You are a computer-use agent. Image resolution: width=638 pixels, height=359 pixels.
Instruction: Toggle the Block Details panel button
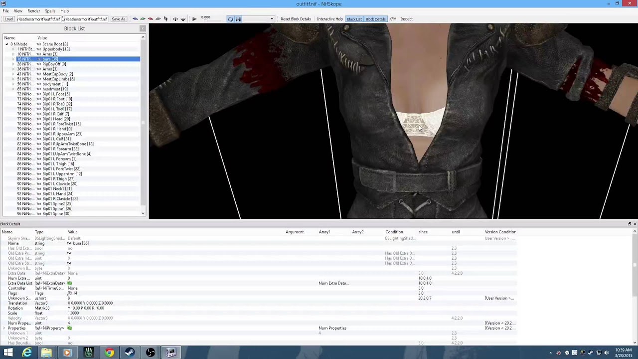375,19
